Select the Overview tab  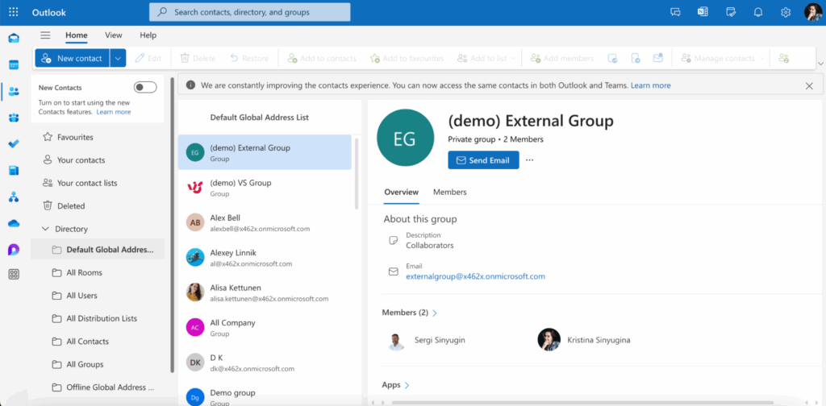tap(402, 192)
